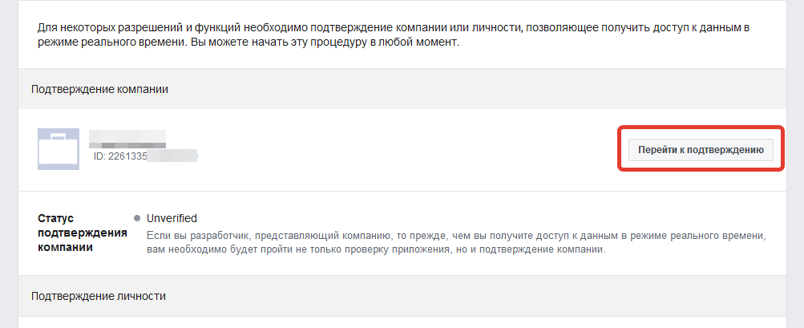Click the gray page margin on the right
This screenshot has width=804, height=328.
point(795,164)
